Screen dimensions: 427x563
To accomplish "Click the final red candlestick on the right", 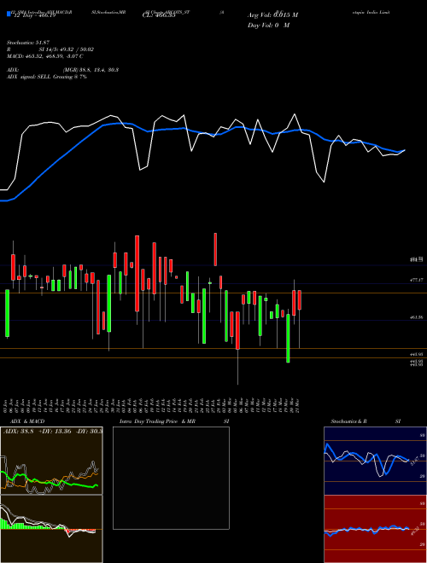I will 300,299.
